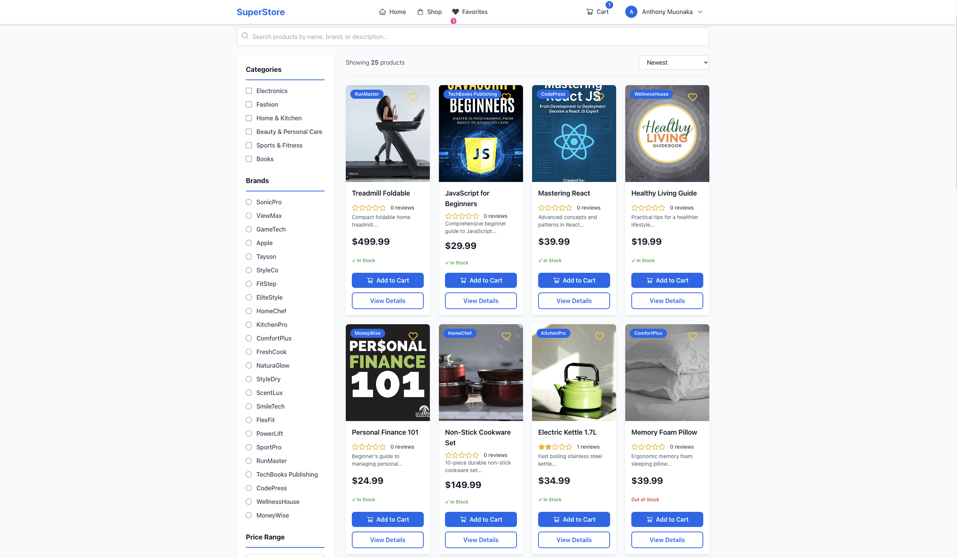Favorite the Non-Stick Cookware Set heart icon

click(x=506, y=336)
